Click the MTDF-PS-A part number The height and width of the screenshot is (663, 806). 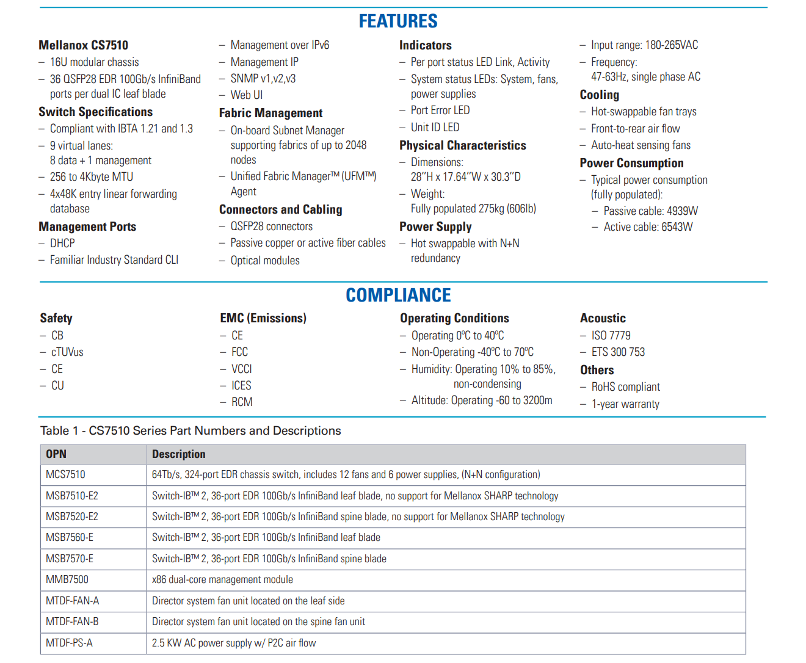pyautogui.click(x=69, y=643)
